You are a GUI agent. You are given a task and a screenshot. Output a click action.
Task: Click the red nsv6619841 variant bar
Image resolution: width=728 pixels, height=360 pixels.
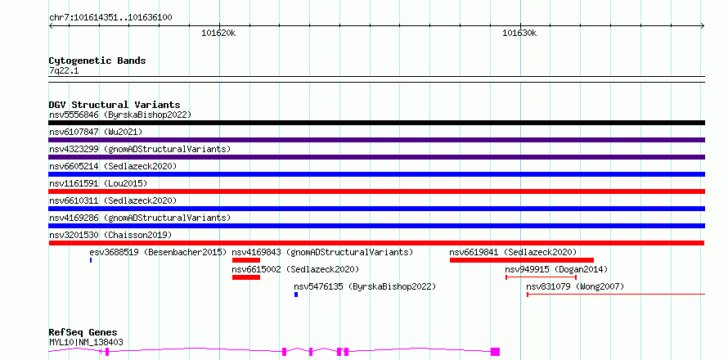(521, 260)
